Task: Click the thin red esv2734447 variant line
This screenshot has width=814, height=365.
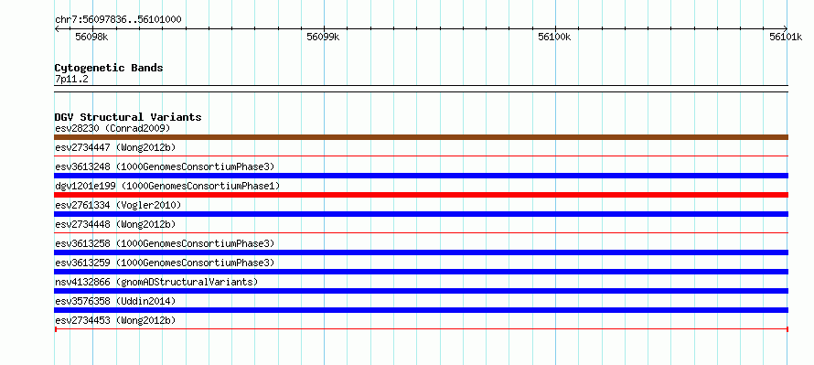Action: (421, 156)
